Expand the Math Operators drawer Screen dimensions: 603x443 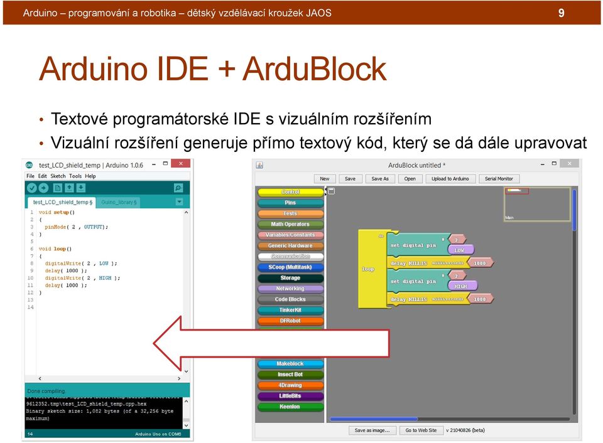[290, 224]
